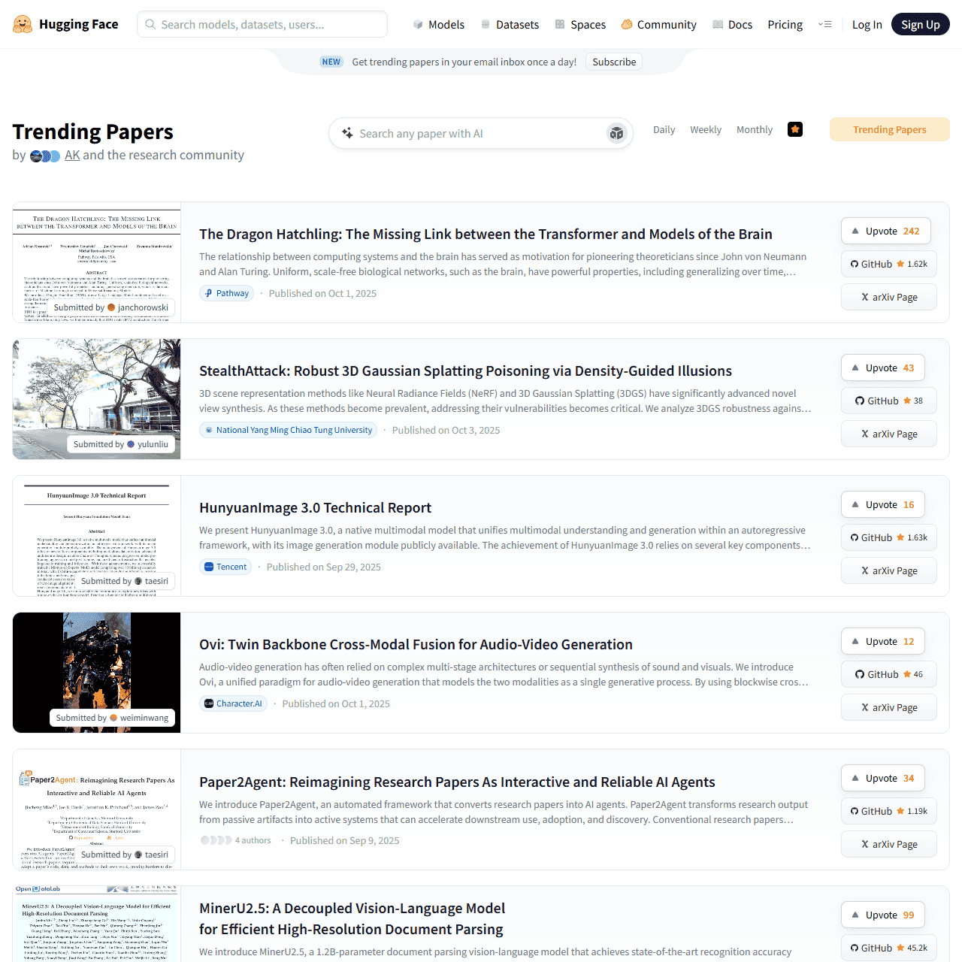Click the Hugging Face logo icon
This screenshot has height=962, width=962.
pos(23,24)
